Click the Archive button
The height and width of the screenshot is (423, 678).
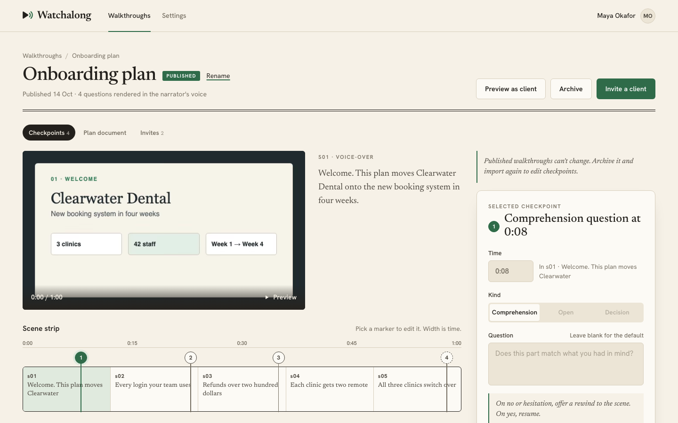571,89
